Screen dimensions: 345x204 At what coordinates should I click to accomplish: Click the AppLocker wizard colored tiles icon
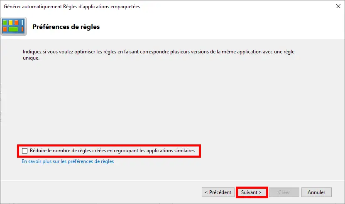[x=14, y=26]
